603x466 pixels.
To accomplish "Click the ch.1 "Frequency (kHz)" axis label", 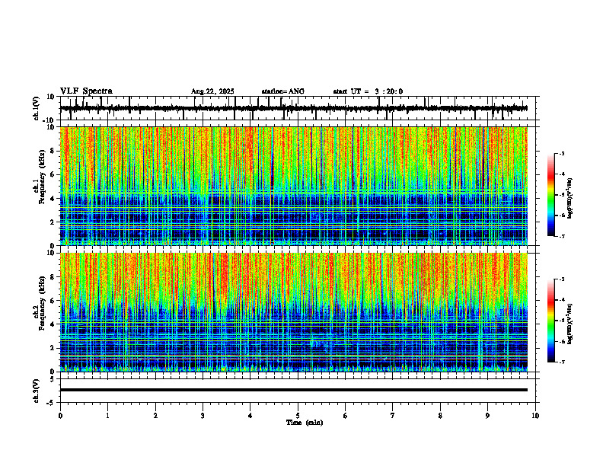I will pyautogui.click(x=42, y=177).
